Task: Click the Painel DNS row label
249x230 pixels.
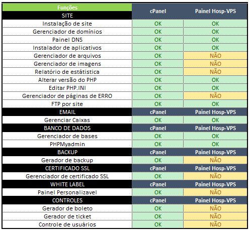Action: coord(67,40)
